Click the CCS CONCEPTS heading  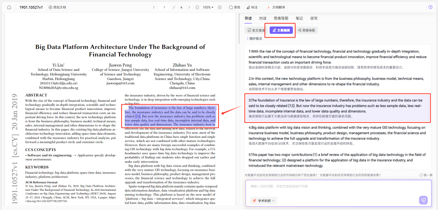pos(41,150)
